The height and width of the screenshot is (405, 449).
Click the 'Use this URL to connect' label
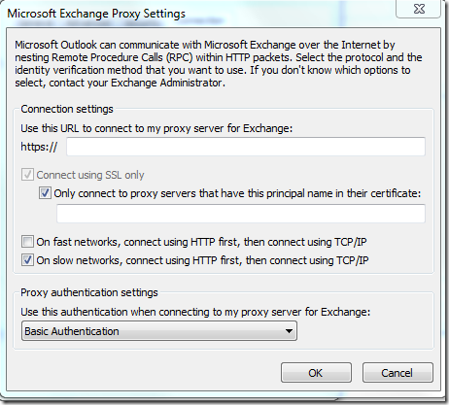156,128
